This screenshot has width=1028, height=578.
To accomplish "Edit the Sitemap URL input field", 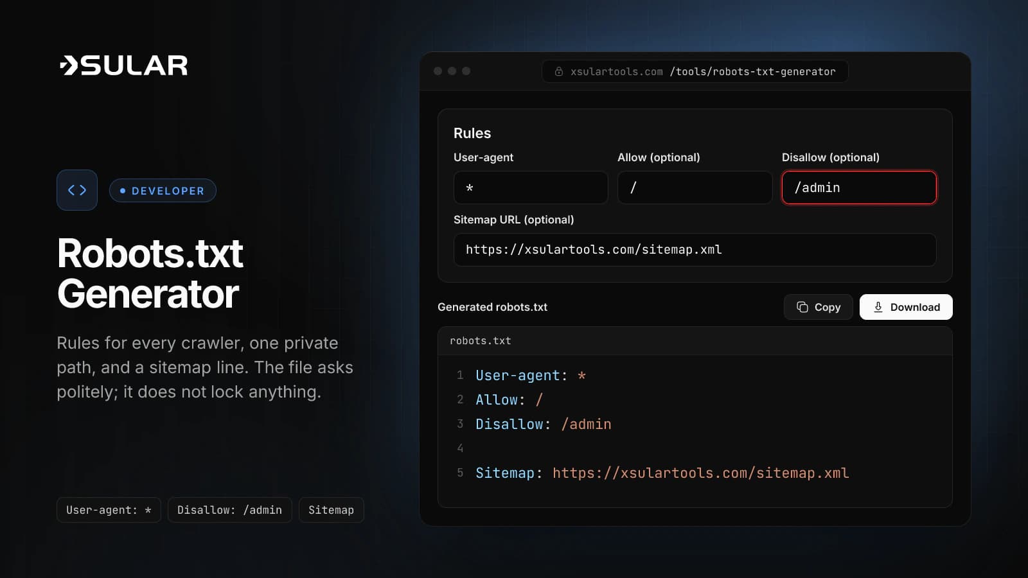I will coord(695,250).
